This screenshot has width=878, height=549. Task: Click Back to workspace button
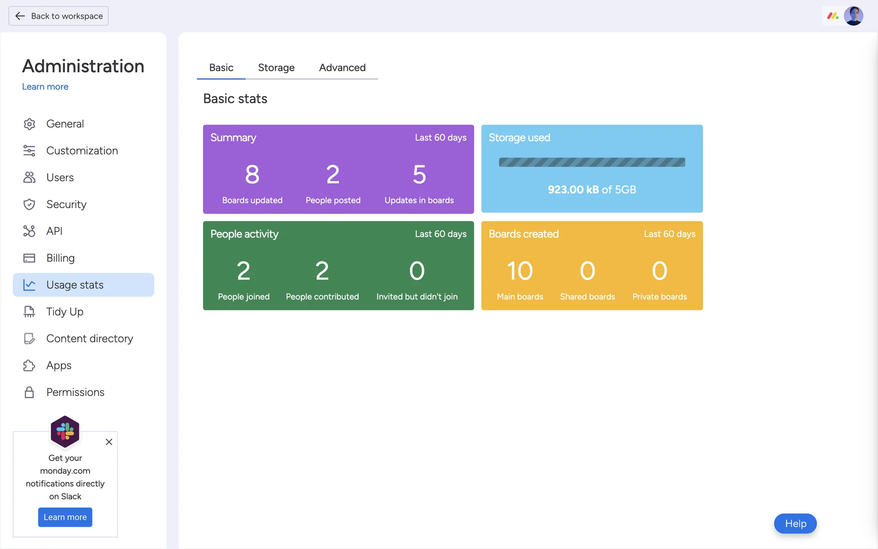point(59,16)
